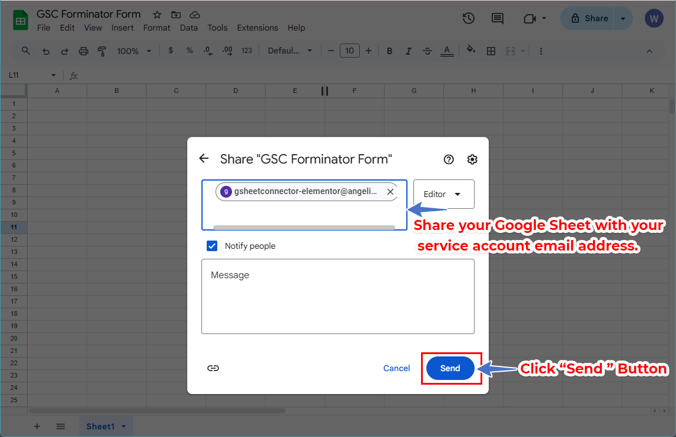
Task: Open the Default font dropdown
Action: (x=290, y=51)
